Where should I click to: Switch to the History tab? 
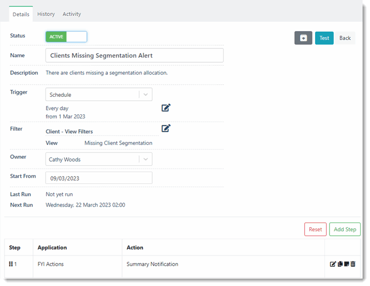46,14
